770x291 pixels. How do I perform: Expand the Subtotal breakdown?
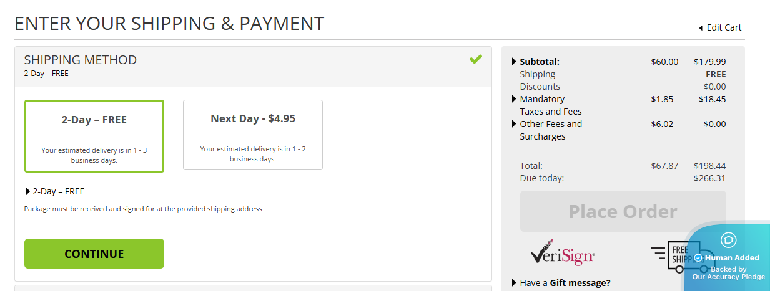514,62
